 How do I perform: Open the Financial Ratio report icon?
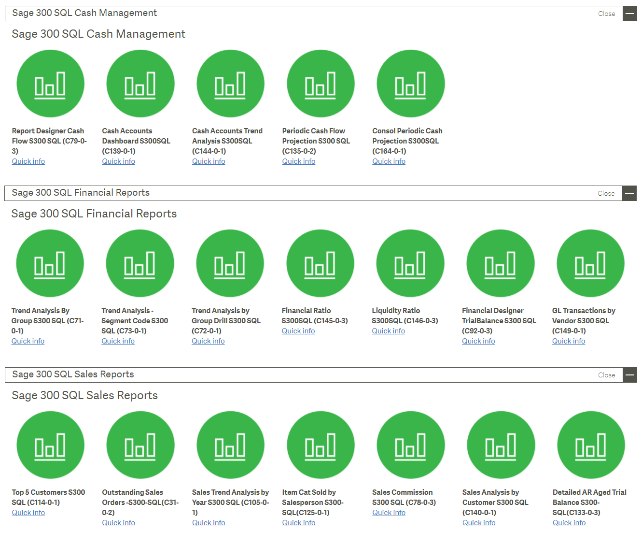321,263
